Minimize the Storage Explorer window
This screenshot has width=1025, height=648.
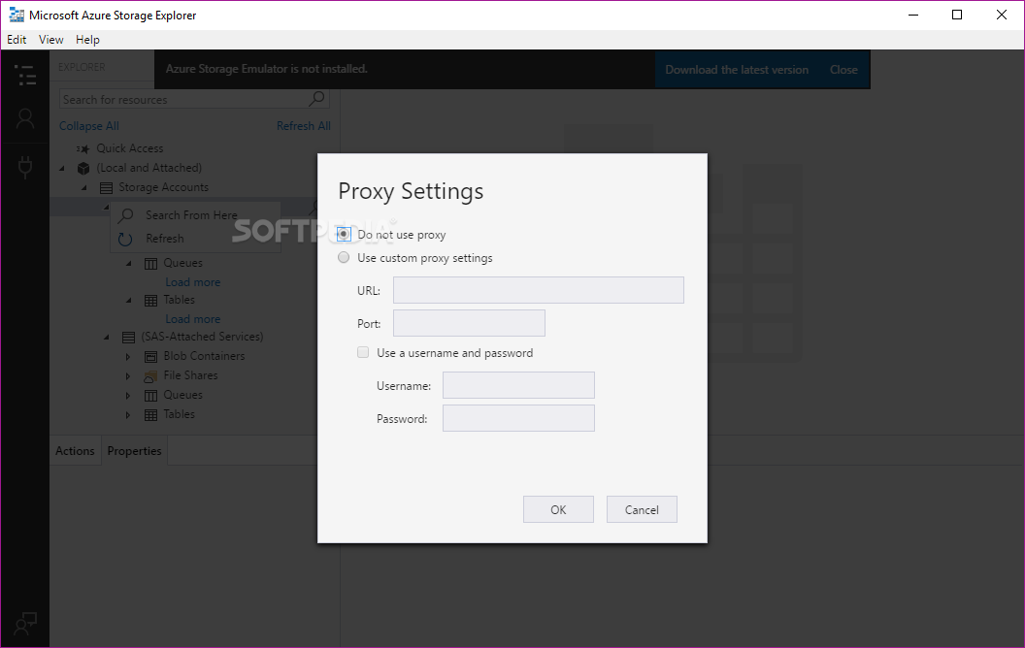click(913, 15)
